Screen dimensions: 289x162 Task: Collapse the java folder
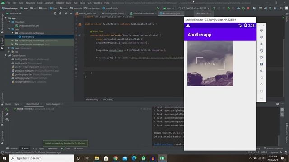(9, 29)
